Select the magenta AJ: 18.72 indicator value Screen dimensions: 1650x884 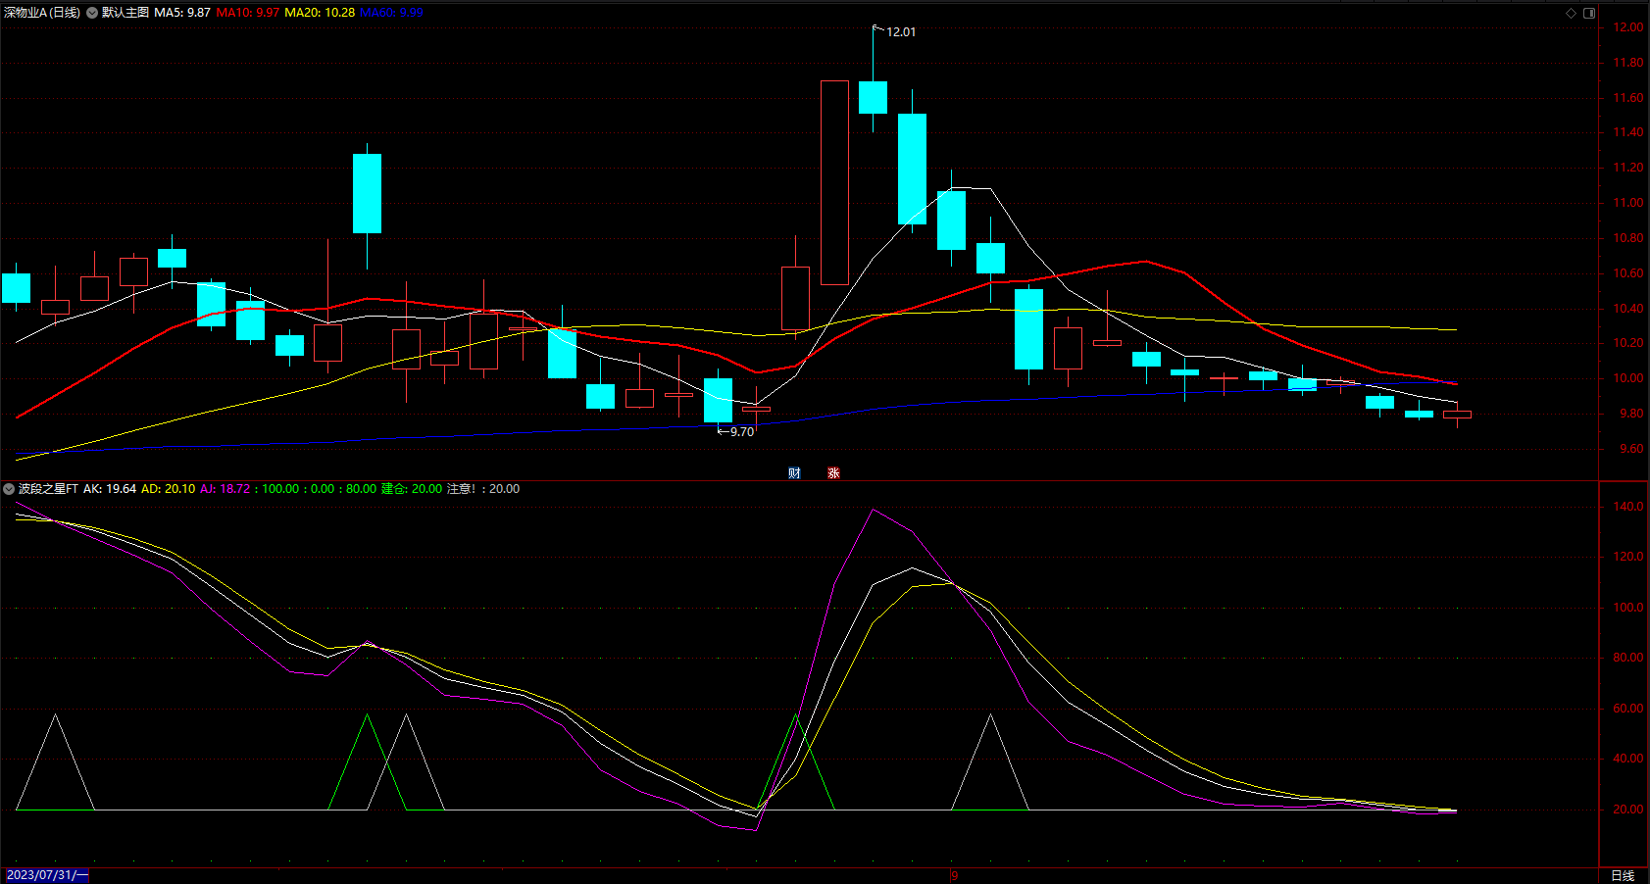point(225,489)
